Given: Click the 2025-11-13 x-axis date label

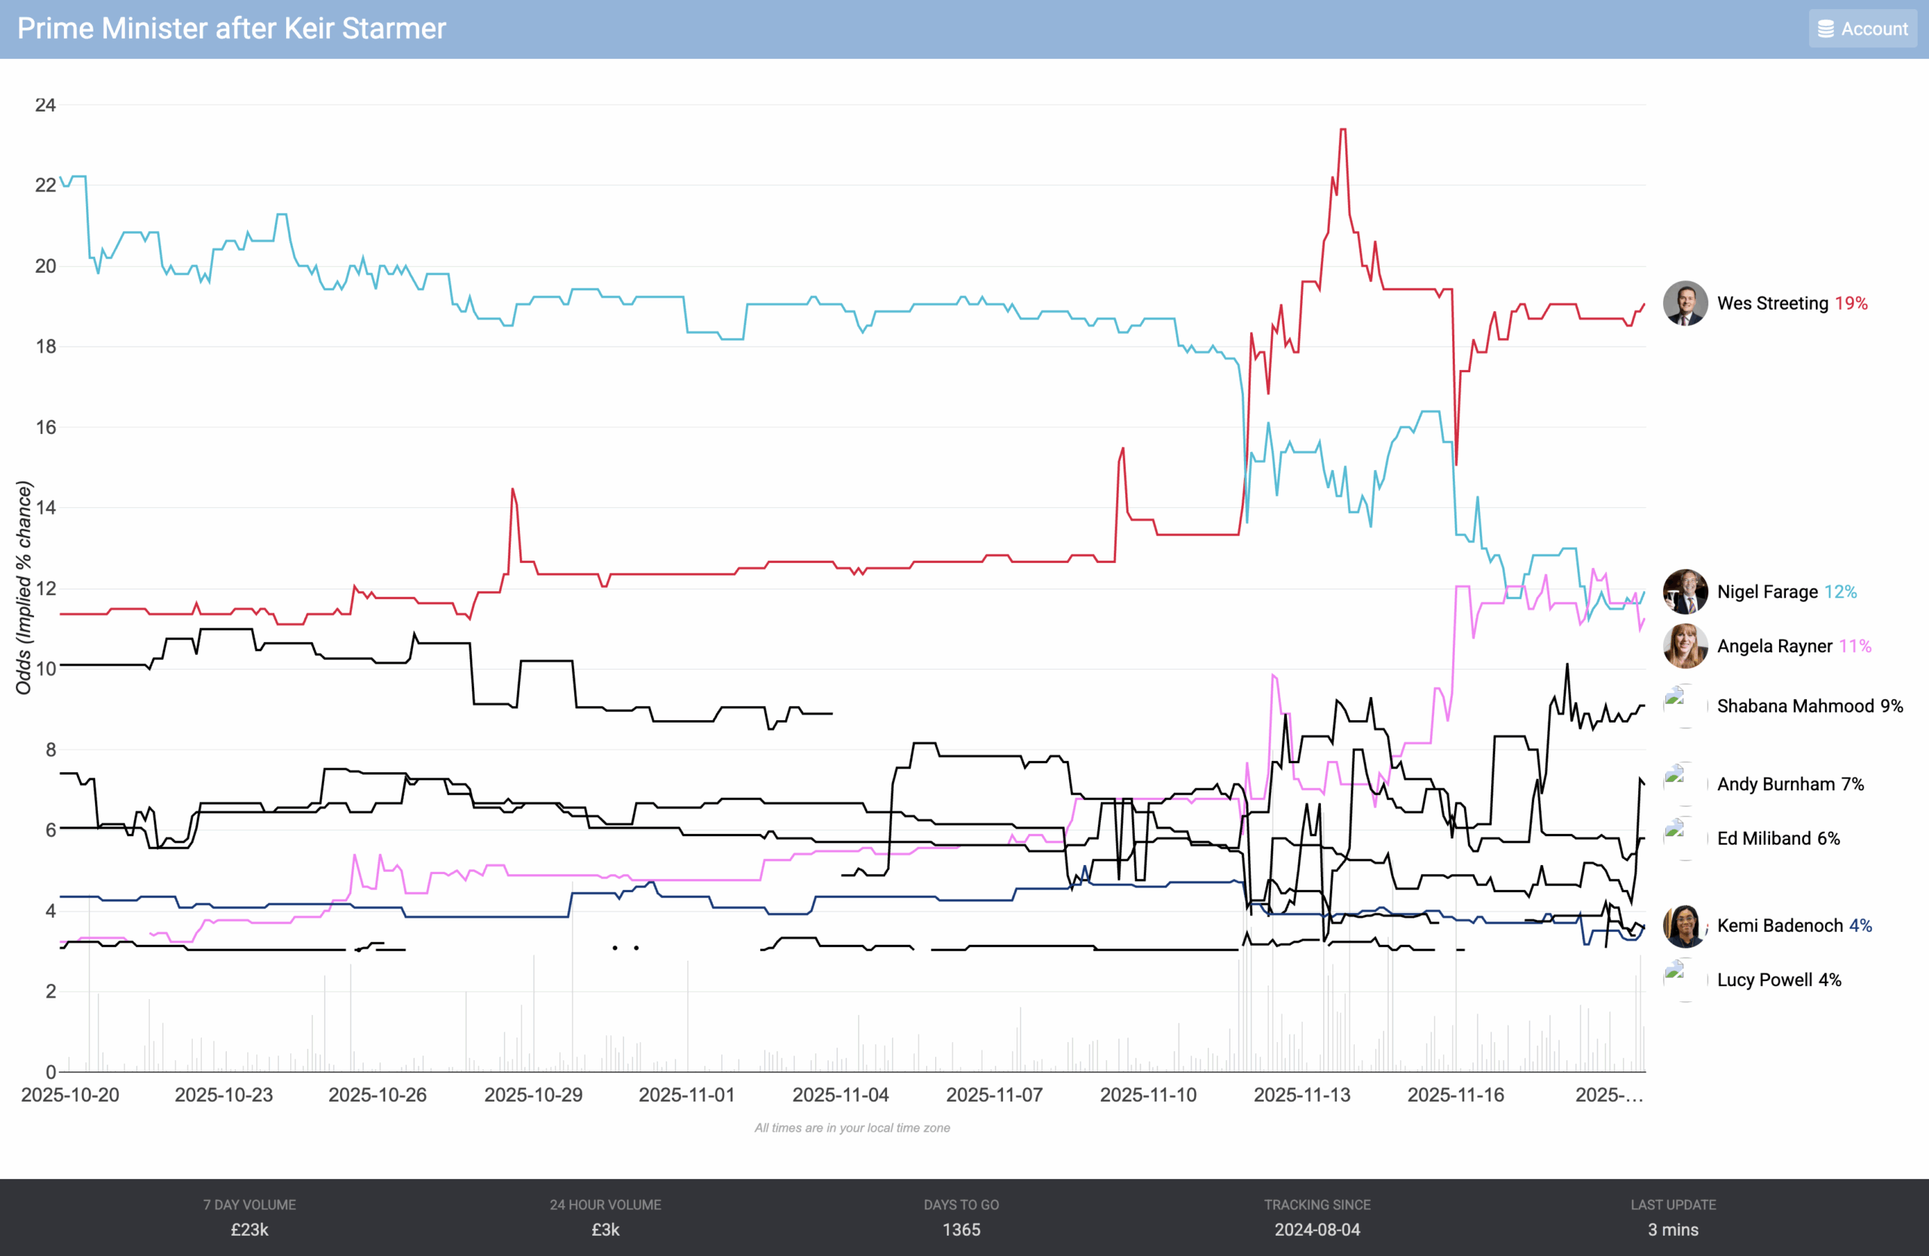Looking at the screenshot, I should tap(1301, 1095).
